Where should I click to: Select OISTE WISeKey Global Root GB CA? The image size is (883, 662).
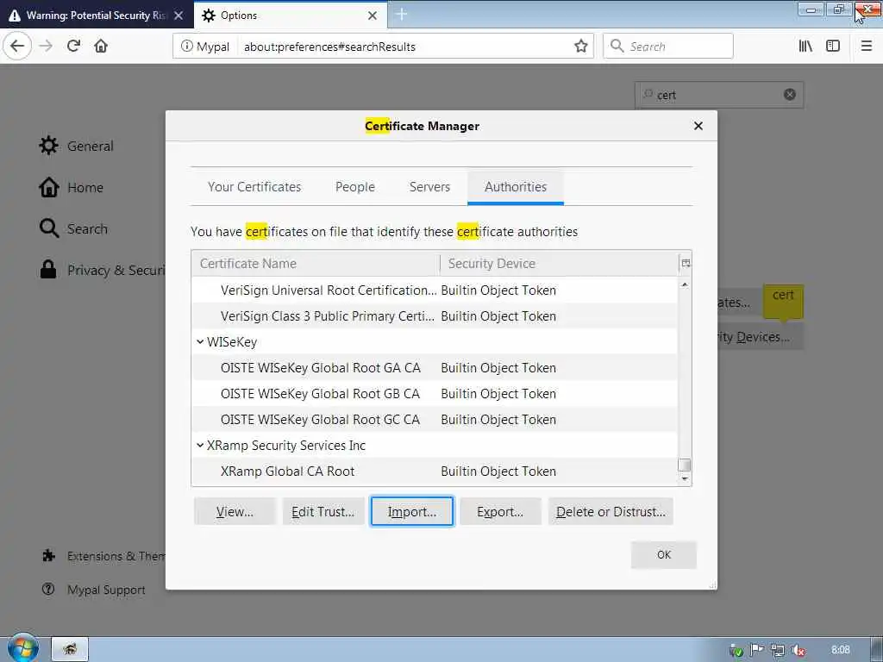(x=435, y=394)
